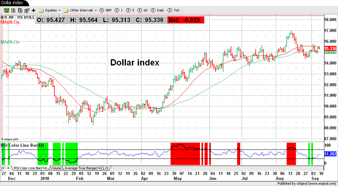Click the blue 51.202 RSI value marker
Screen dimensions: 338x186
(x=330, y=154)
